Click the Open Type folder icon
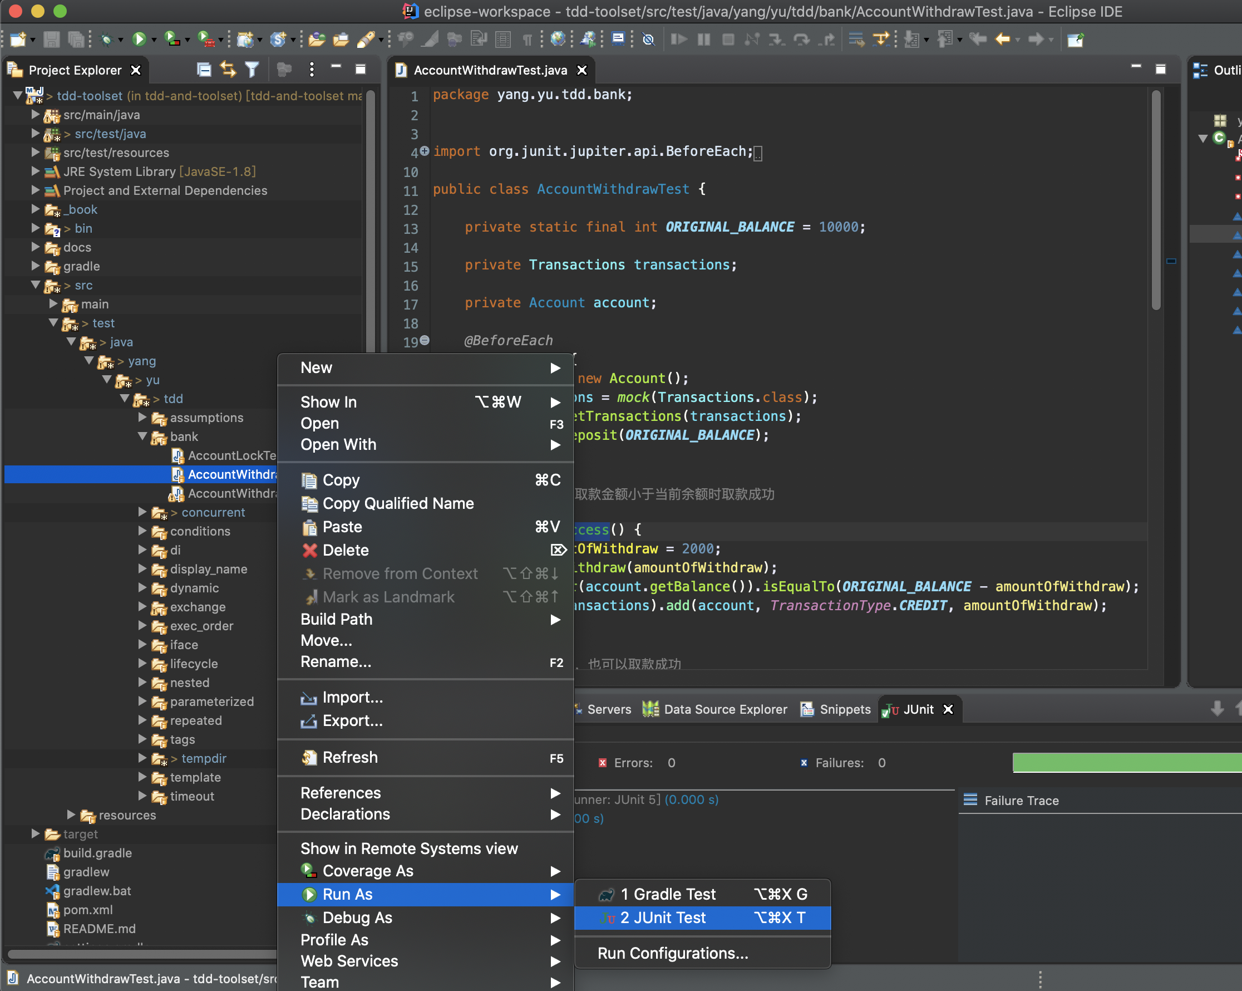 pos(316,39)
